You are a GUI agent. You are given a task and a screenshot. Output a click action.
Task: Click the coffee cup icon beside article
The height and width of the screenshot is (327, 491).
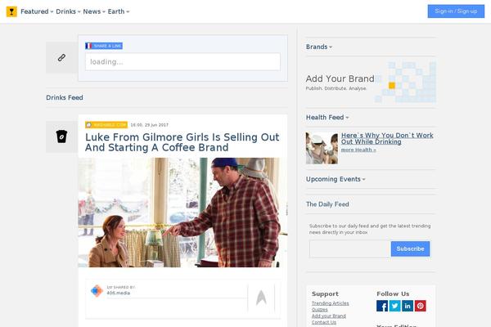coord(61,137)
